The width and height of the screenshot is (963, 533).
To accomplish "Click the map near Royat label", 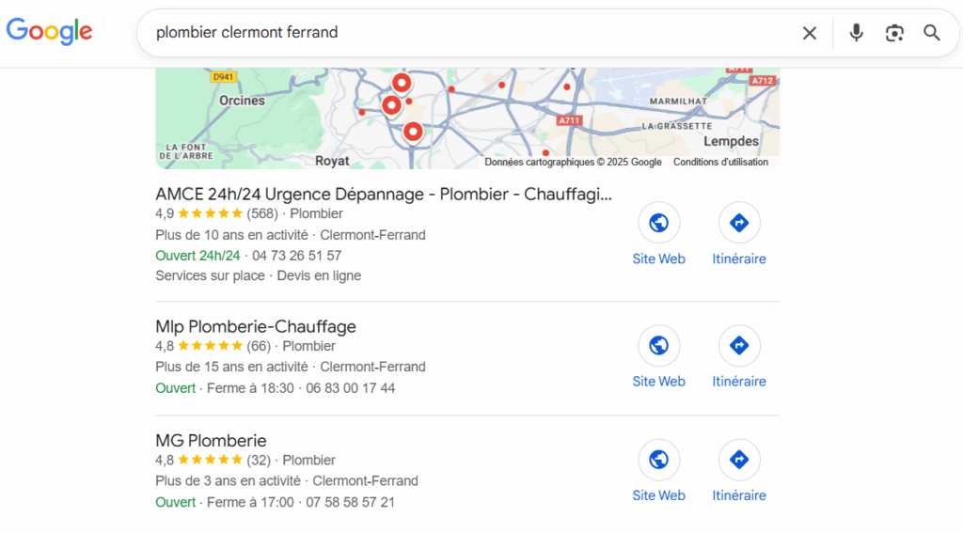I will pyautogui.click(x=332, y=161).
